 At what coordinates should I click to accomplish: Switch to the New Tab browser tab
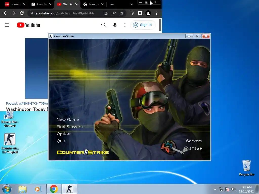(91, 4)
